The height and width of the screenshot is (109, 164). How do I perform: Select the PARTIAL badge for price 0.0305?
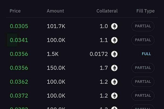[143, 26]
